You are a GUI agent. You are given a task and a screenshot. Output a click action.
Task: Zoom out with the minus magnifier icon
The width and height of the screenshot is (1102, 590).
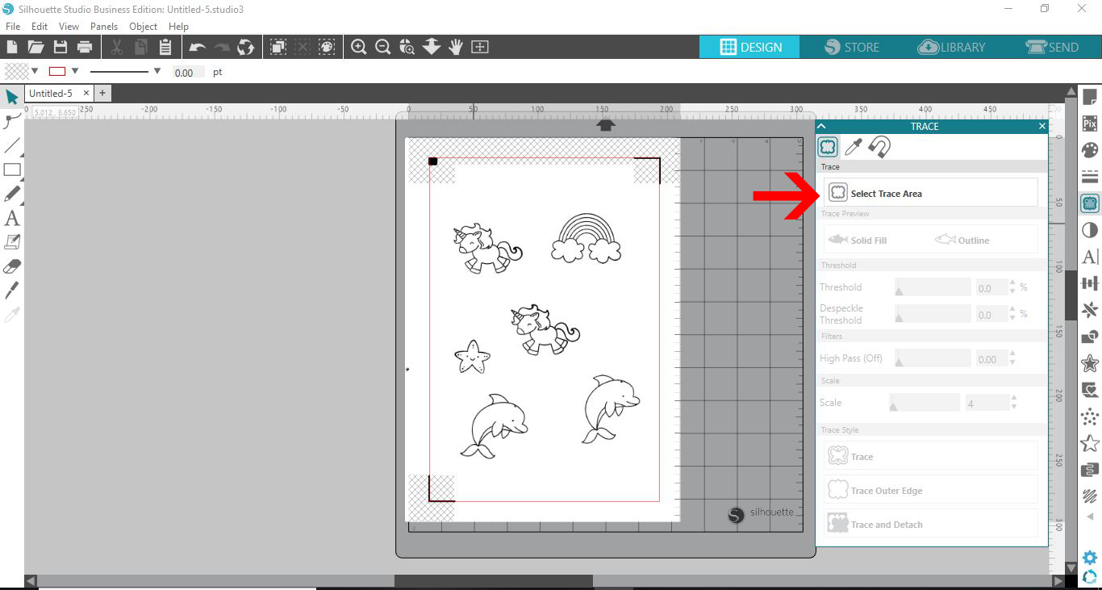tap(383, 47)
